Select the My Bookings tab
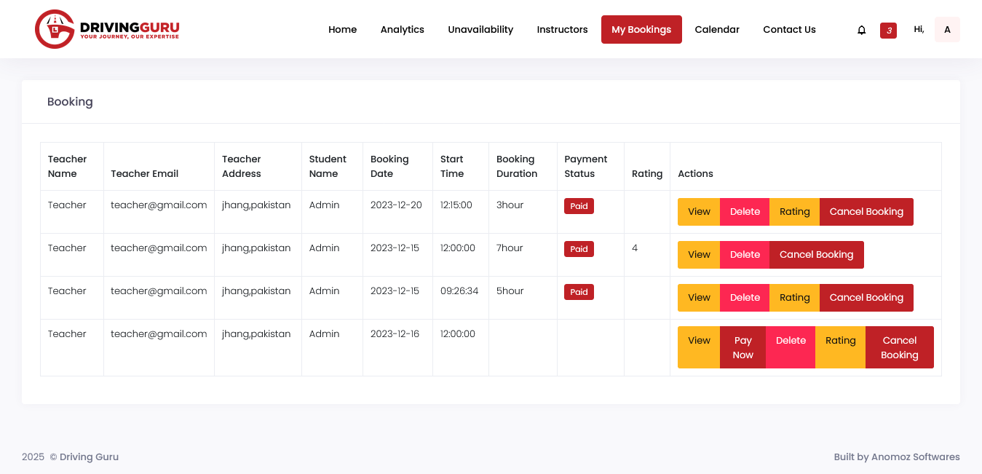Viewport: 982px width, 474px height. (641, 29)
